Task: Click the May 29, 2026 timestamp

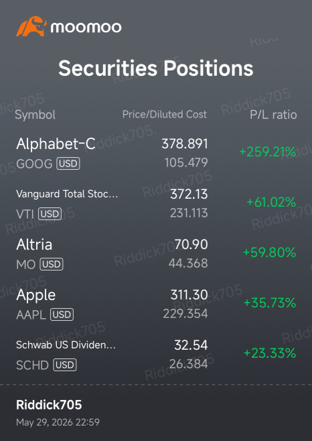Action: [58, 422]
